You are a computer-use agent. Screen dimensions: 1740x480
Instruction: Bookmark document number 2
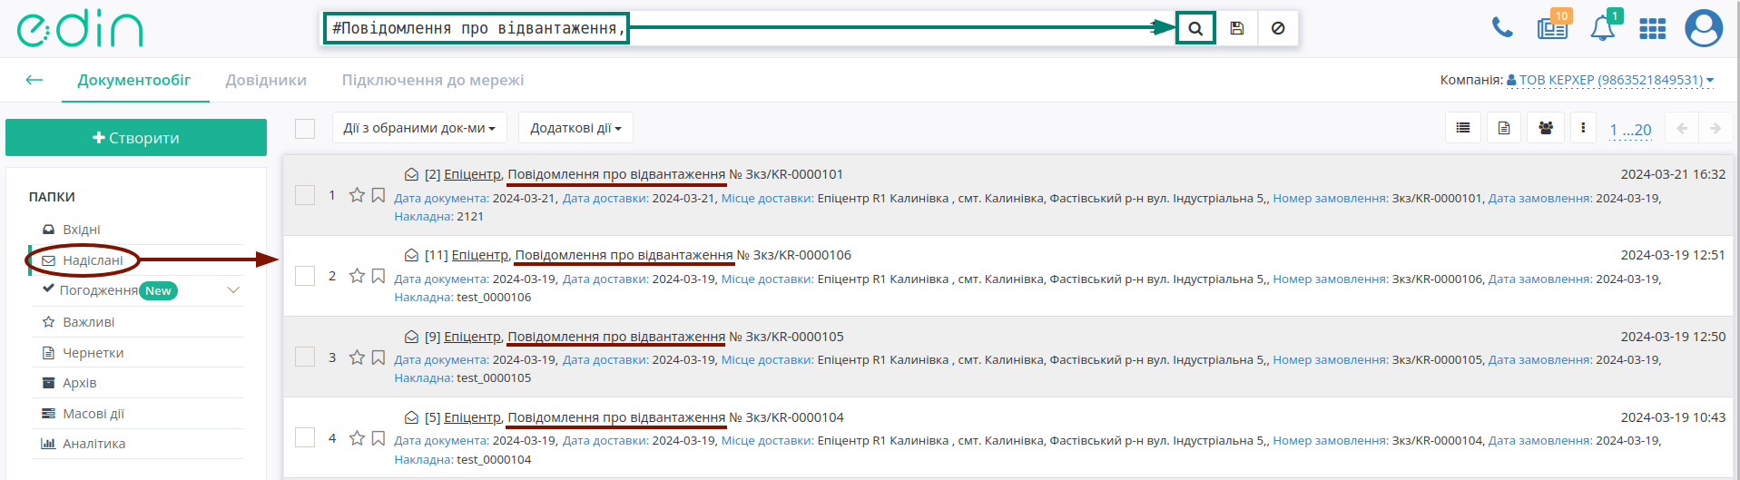[378, 276]
